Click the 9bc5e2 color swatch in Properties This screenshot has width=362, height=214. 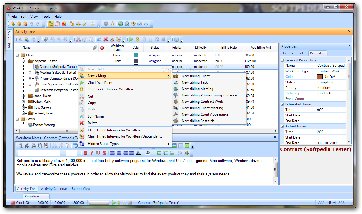click(320, 77)
